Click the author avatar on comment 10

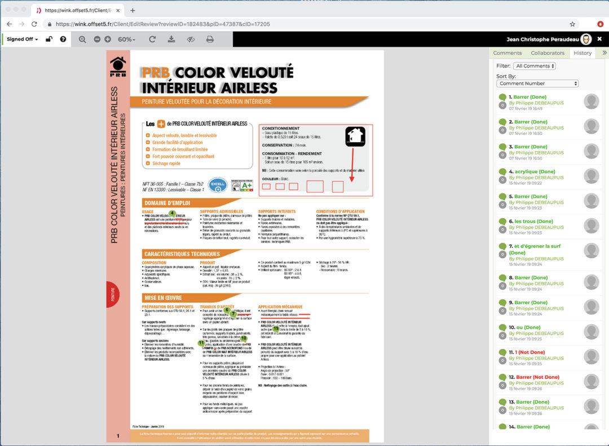591,332
